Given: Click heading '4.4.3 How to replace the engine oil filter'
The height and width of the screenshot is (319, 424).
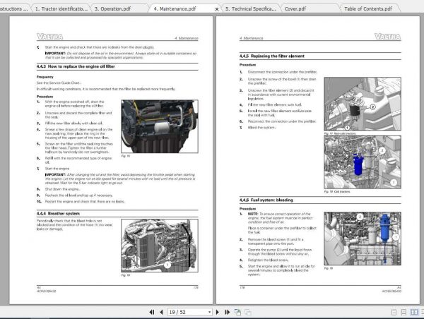Looking at the screenshot, I should tap(76, 66).
